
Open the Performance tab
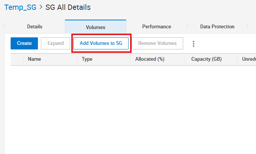[x=156, y=27]
